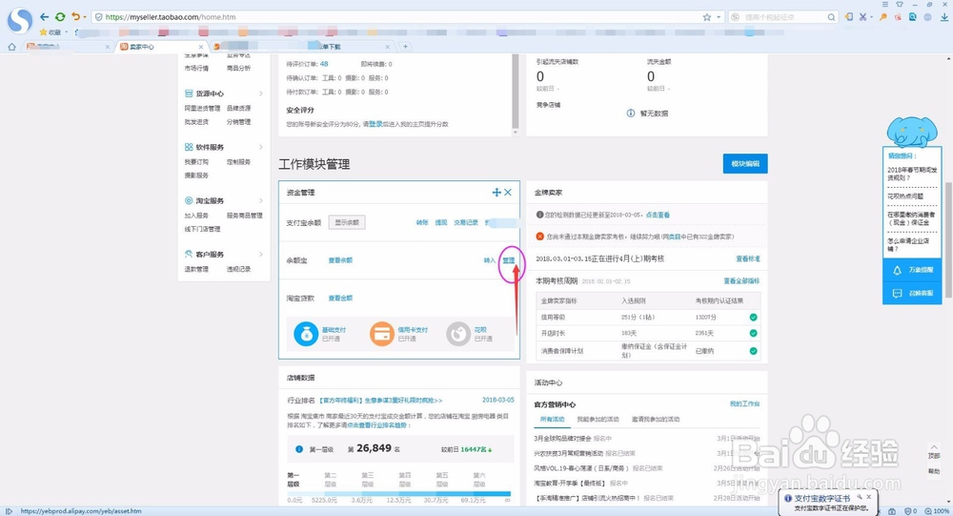Open the 淘宝服务 circle icon

189,201
